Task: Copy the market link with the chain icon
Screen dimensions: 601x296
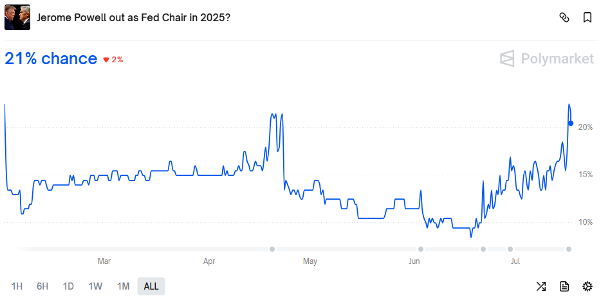Action: pos(564,17)
